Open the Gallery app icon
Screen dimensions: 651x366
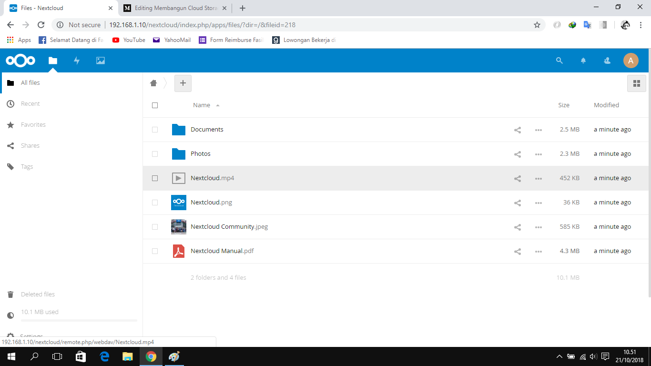click(101, 61)
